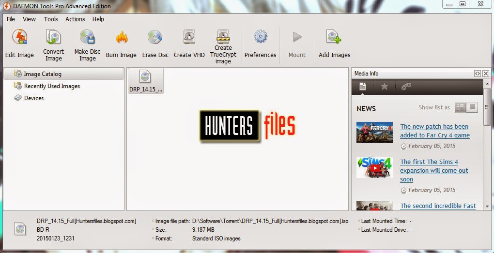Maximize the DAEMON Tools window
Image resolution: width=494 pixels, height=253 pixels.
point(462,4)
